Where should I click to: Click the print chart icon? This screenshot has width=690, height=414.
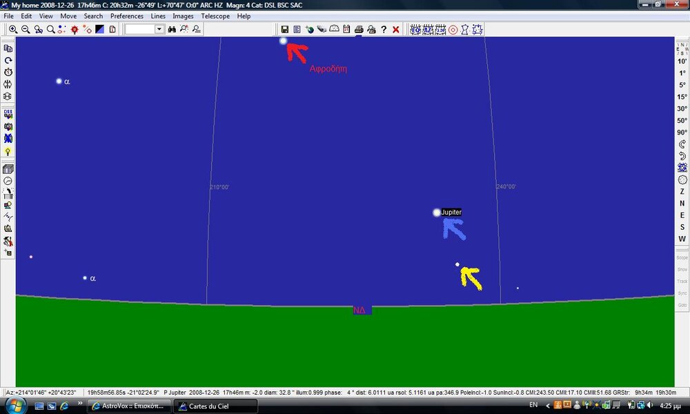(x=359, y=30)
